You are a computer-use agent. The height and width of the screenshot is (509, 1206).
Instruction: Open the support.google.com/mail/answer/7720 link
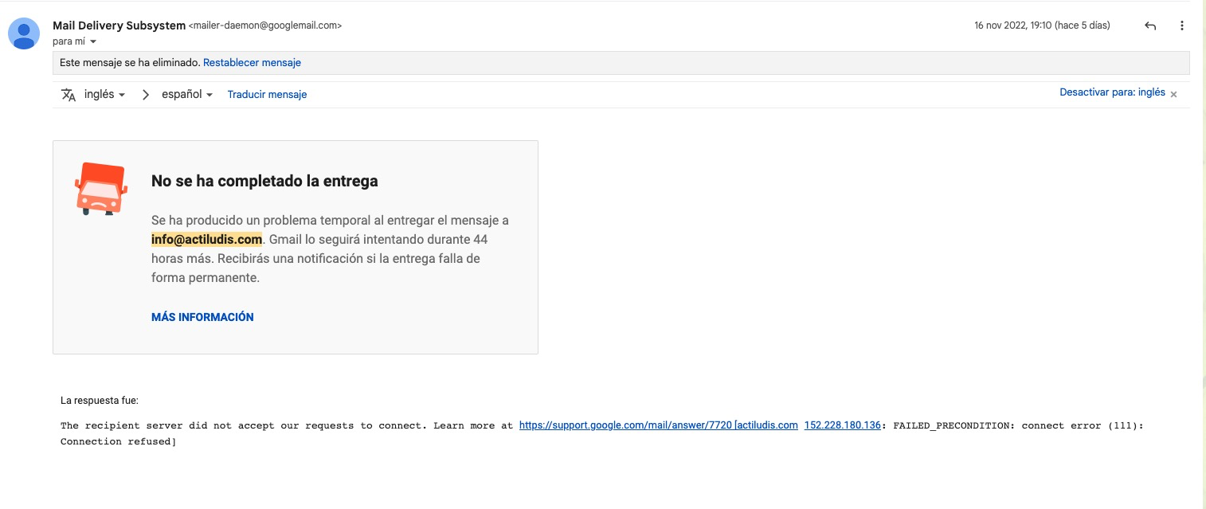625,425
